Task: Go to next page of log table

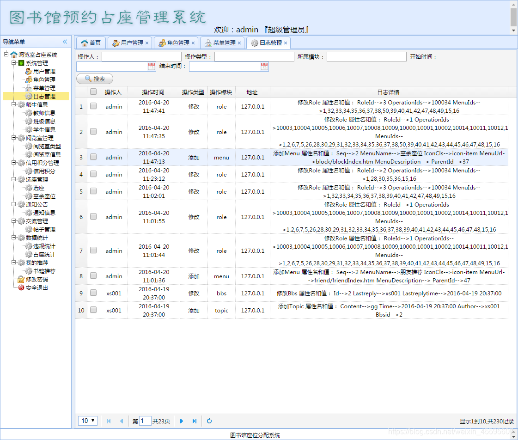Action: point(181,421)
